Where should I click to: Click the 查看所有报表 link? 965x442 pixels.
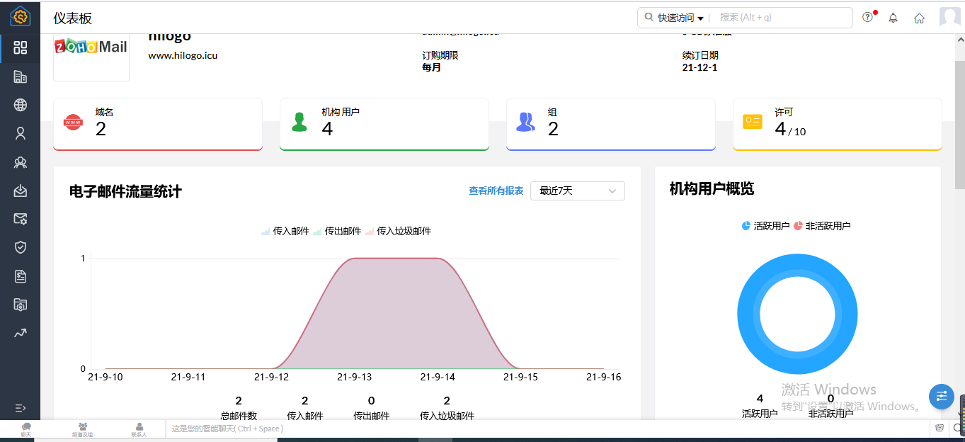(x=496, y=191)
